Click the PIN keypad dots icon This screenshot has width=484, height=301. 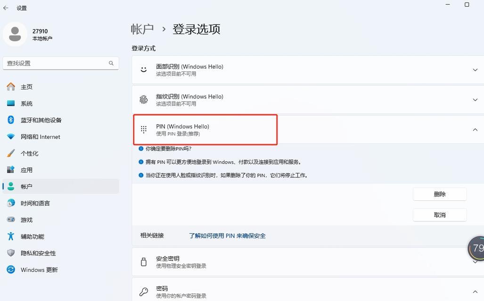(144, 129)
